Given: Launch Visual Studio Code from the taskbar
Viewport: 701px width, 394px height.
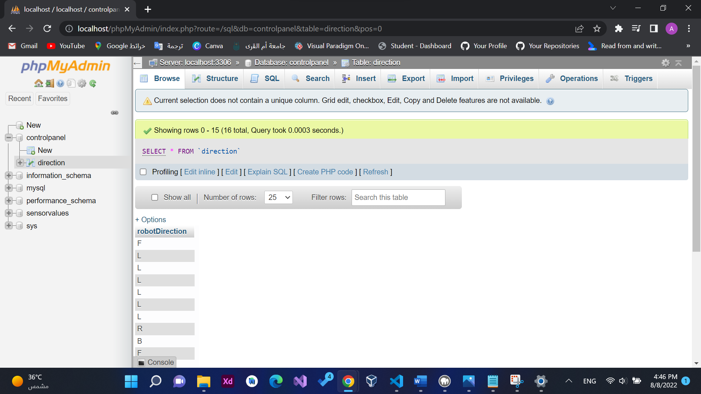Looking at the screenshot, I should [x=397, y=381].
